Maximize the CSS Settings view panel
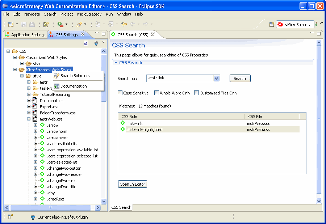326x224 pixels. [x=104, y=33]
